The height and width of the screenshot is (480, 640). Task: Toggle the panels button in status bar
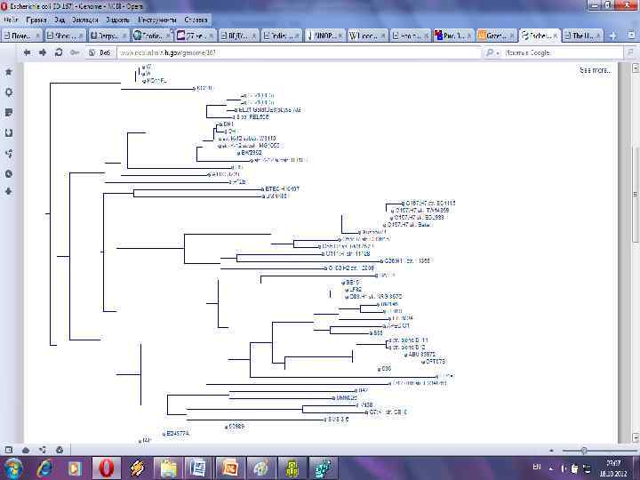click(9, 450)
